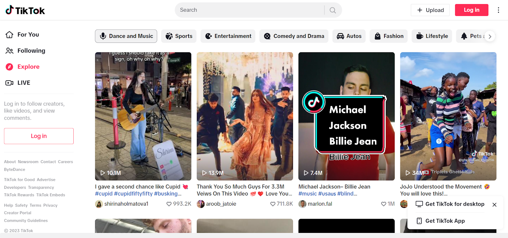Open marlon.fal profile avatar

pos(303,204)
